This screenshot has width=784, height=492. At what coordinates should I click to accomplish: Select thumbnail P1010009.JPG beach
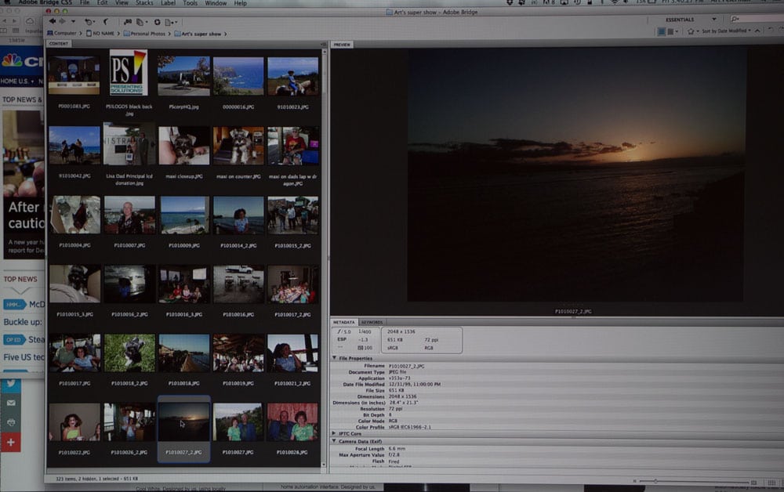(x=184, y=215)
